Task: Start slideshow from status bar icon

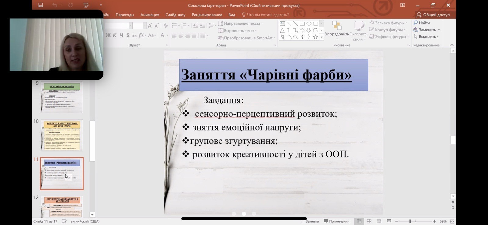Action: [x=389, y=221]
